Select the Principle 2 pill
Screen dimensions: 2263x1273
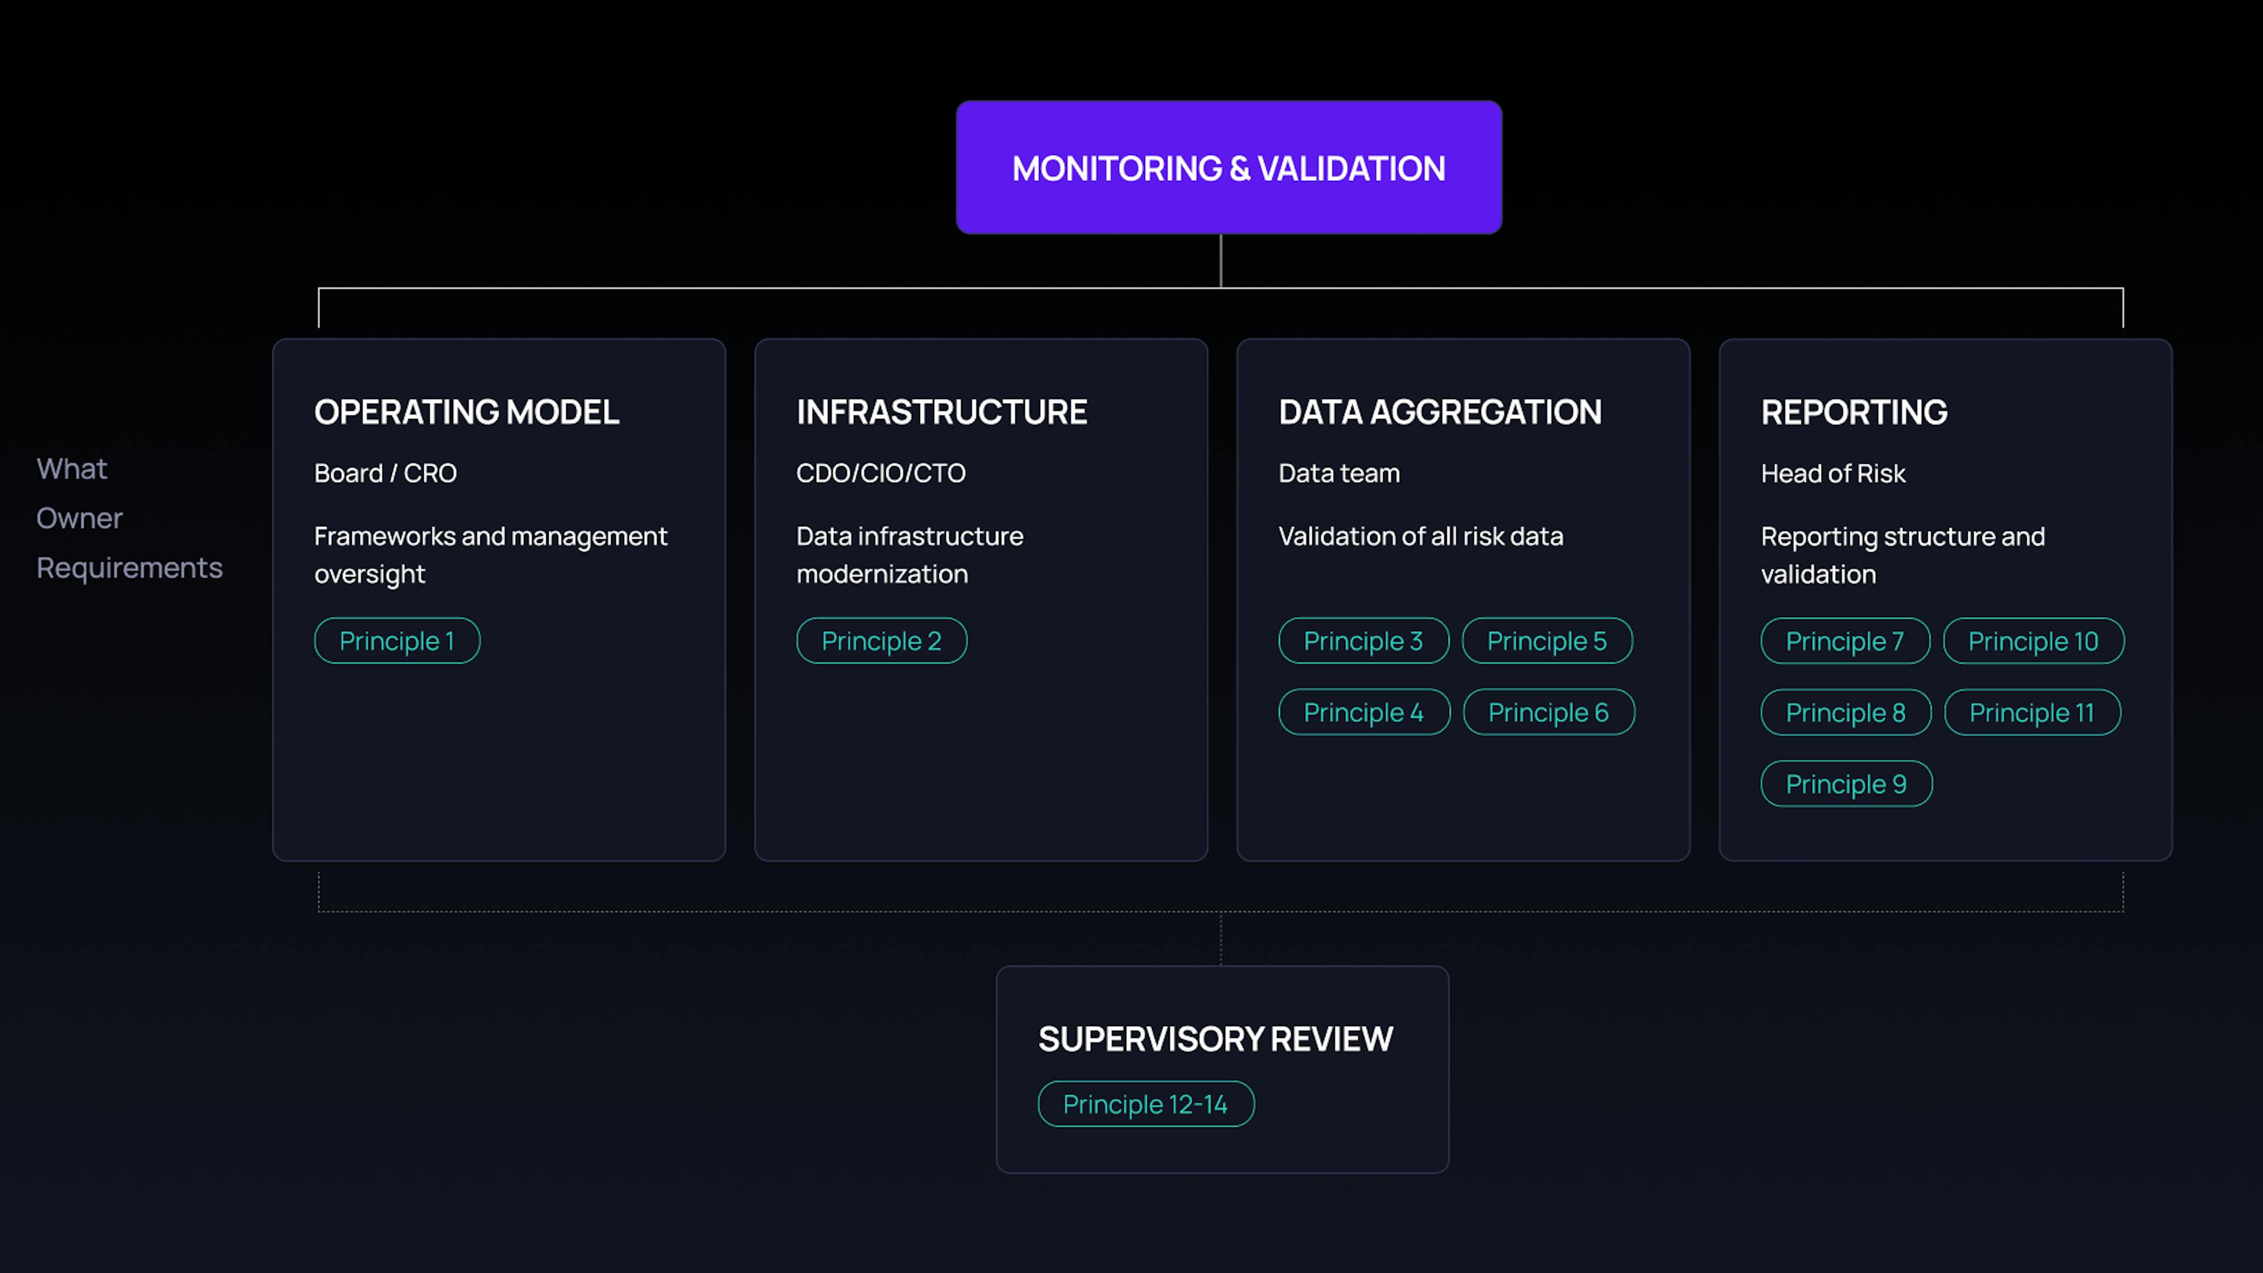pyautogui.click(x=881, y=641)
